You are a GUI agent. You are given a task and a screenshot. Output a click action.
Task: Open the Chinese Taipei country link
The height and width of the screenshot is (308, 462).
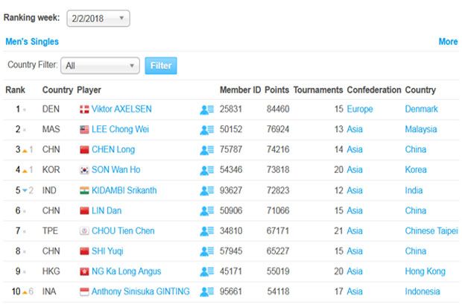[431, 230]
